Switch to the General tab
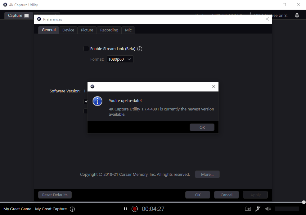This screenshot has width=306, height=215. pyautogui.click(x=49, y=30)
